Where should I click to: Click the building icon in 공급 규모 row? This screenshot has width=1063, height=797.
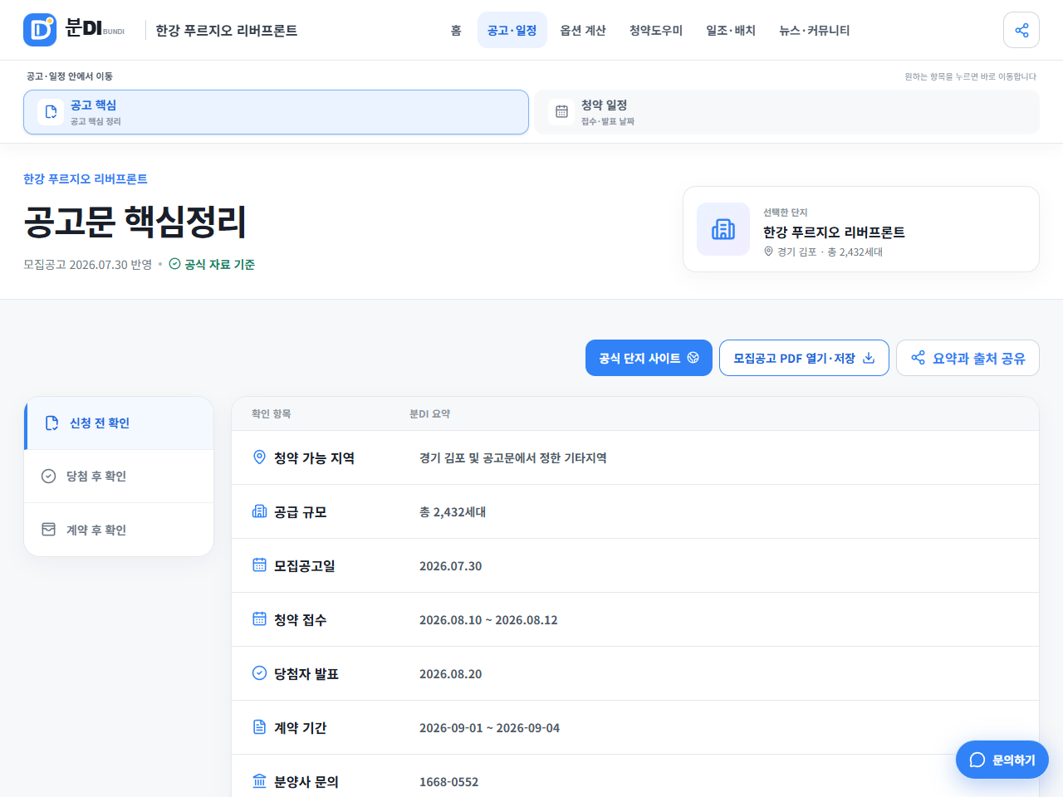(x=259, y=511)
